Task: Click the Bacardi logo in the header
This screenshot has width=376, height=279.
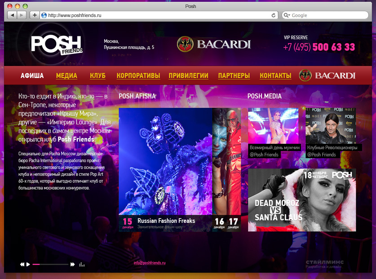Action: [213, 44]
